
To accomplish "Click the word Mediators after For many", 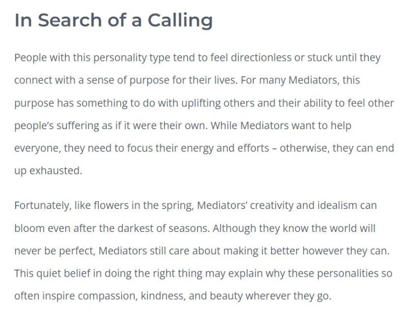I will click(x=314, y=80).
